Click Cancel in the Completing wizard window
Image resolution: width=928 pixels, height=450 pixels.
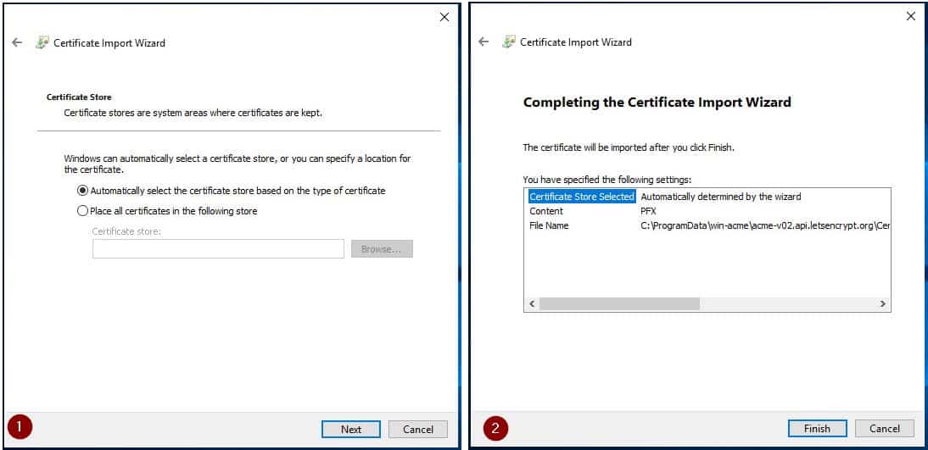885,429
